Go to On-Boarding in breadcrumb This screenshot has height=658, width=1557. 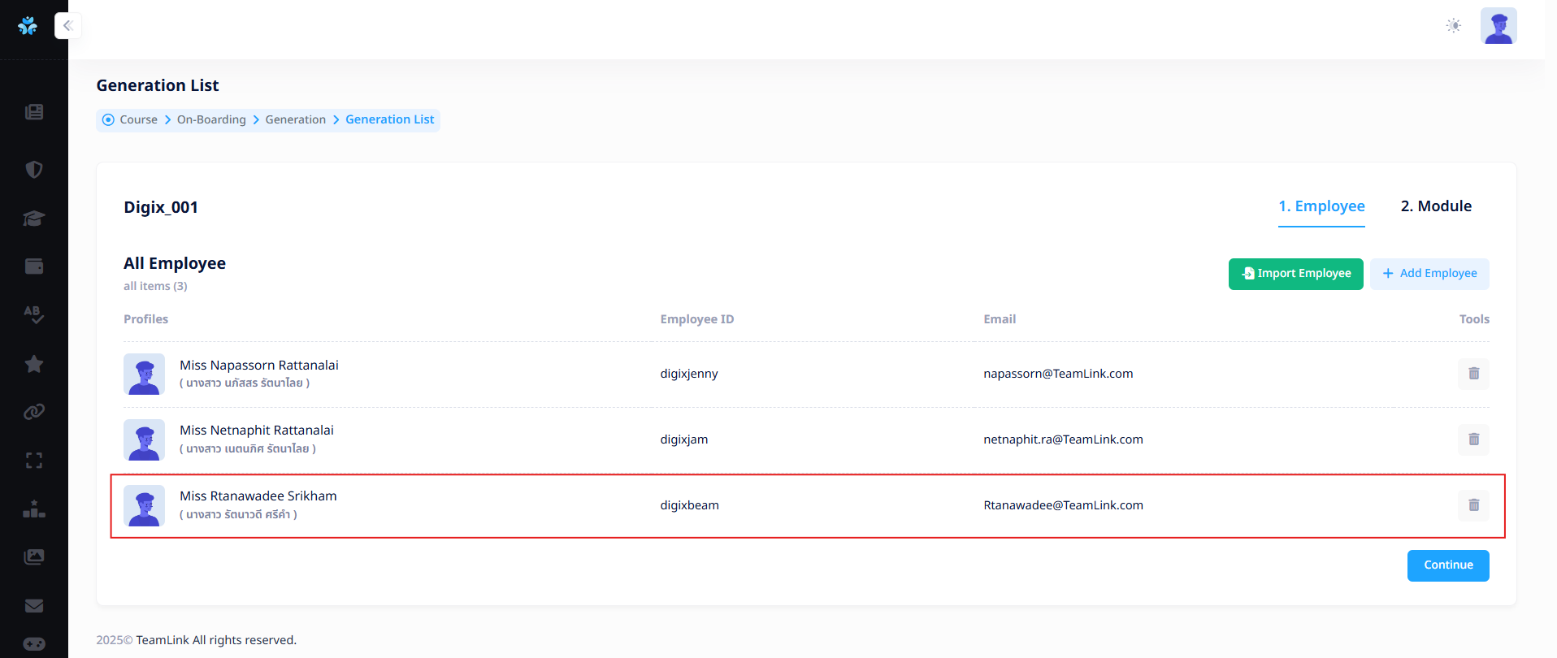[x=211, y=119]
